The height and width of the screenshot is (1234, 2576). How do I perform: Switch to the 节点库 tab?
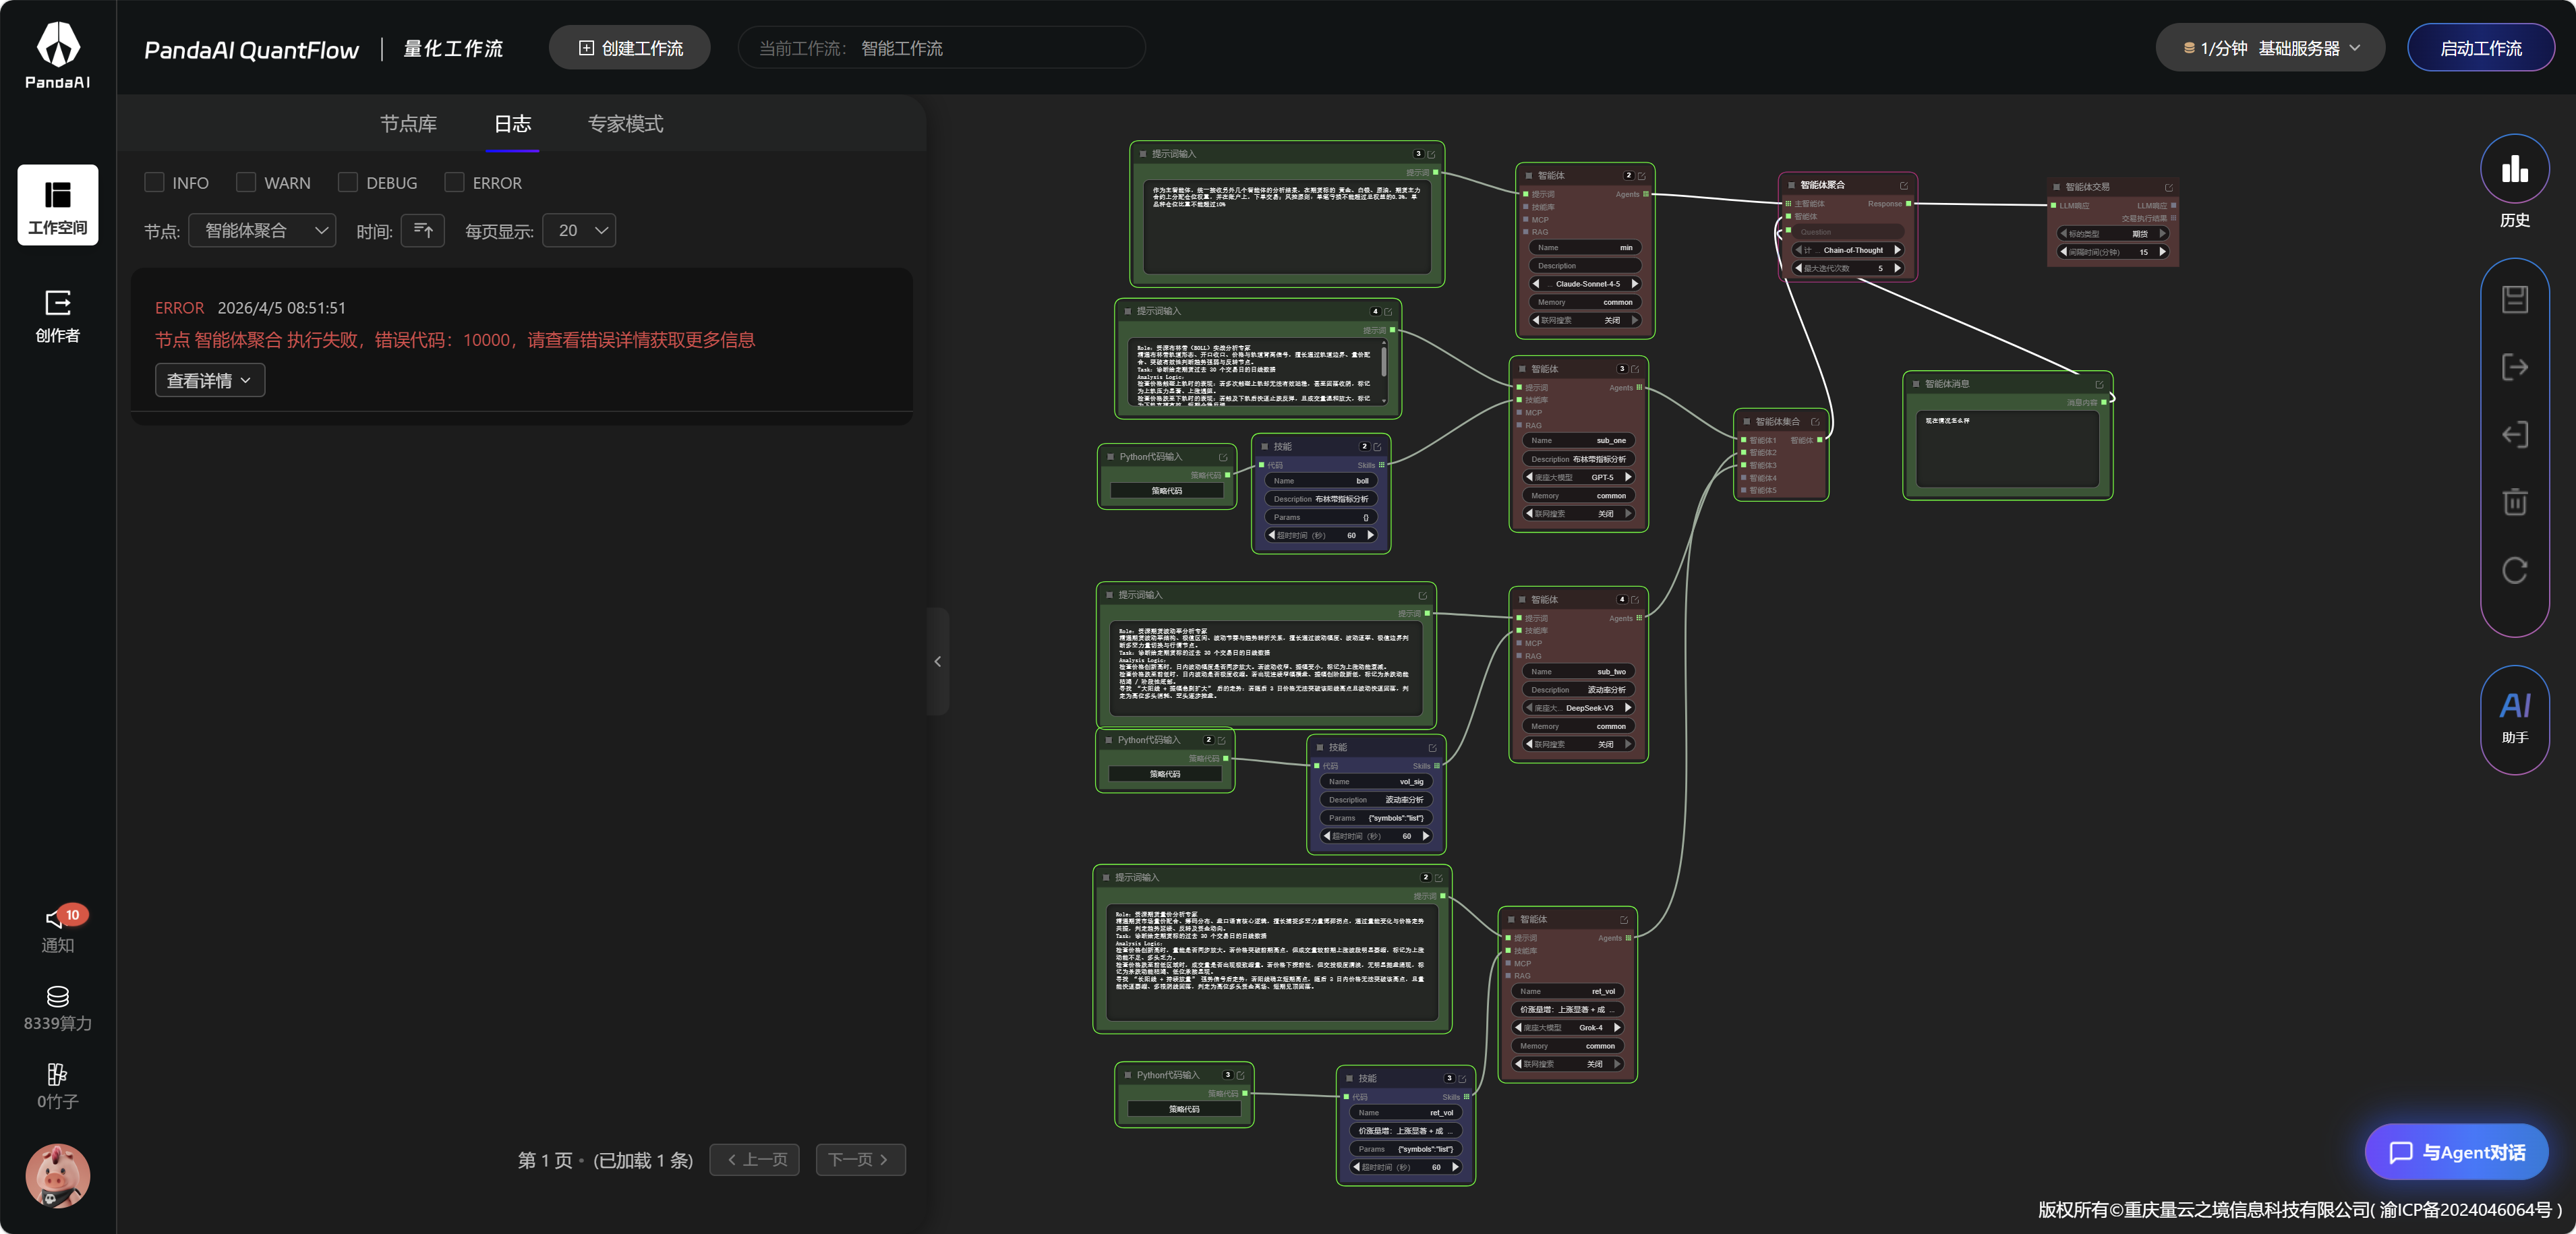(x=408, y=124)
